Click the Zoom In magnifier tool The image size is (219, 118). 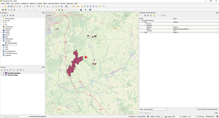point(30,6)
